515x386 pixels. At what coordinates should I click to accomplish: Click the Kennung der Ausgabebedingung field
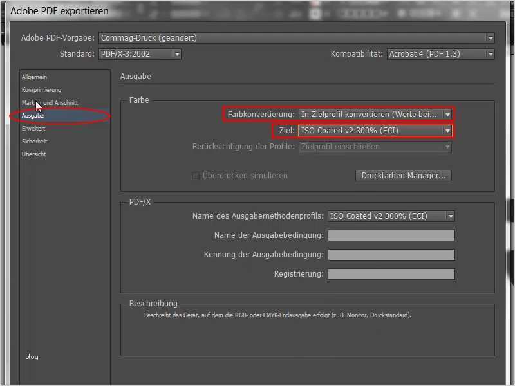[391, 255]
